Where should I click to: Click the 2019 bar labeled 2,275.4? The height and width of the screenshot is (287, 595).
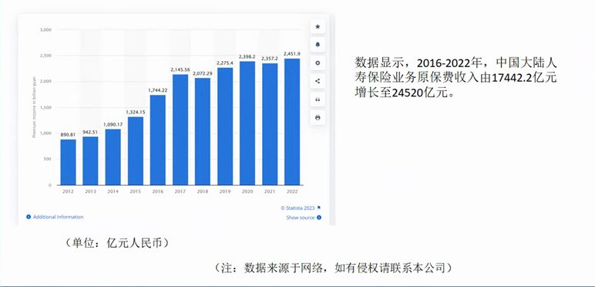coord(224,126)
